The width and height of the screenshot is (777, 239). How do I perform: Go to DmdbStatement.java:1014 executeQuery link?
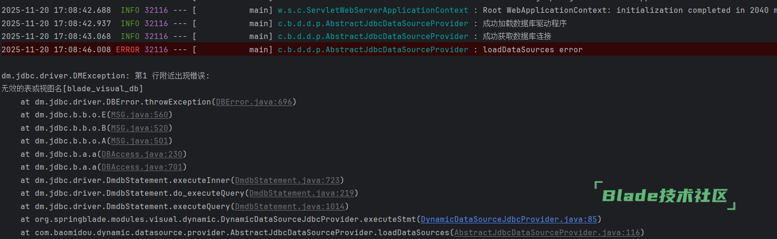pyautogui.click(x=289, y=207)
